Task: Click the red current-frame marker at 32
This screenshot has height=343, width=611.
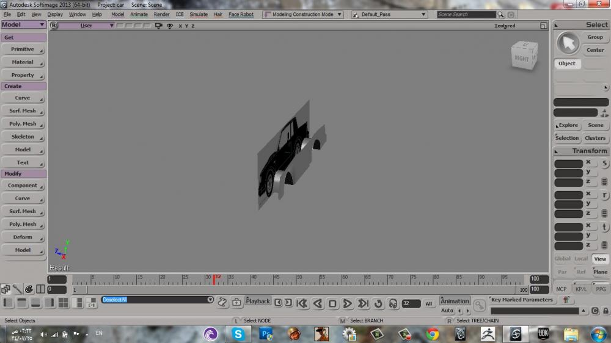Action: [x=214, y=279]
